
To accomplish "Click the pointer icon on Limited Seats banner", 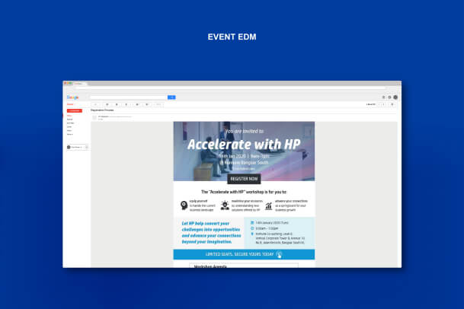I will click(280, 254).
